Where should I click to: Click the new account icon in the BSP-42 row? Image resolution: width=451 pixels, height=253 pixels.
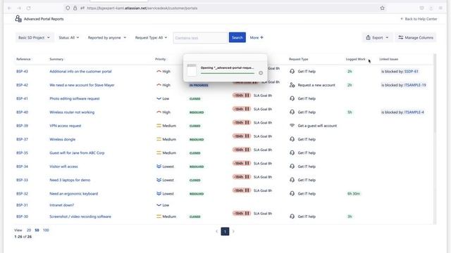292,85
